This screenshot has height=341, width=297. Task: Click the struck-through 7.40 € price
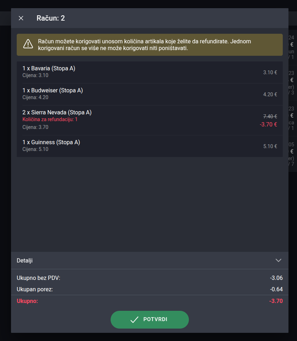[270, 117]
